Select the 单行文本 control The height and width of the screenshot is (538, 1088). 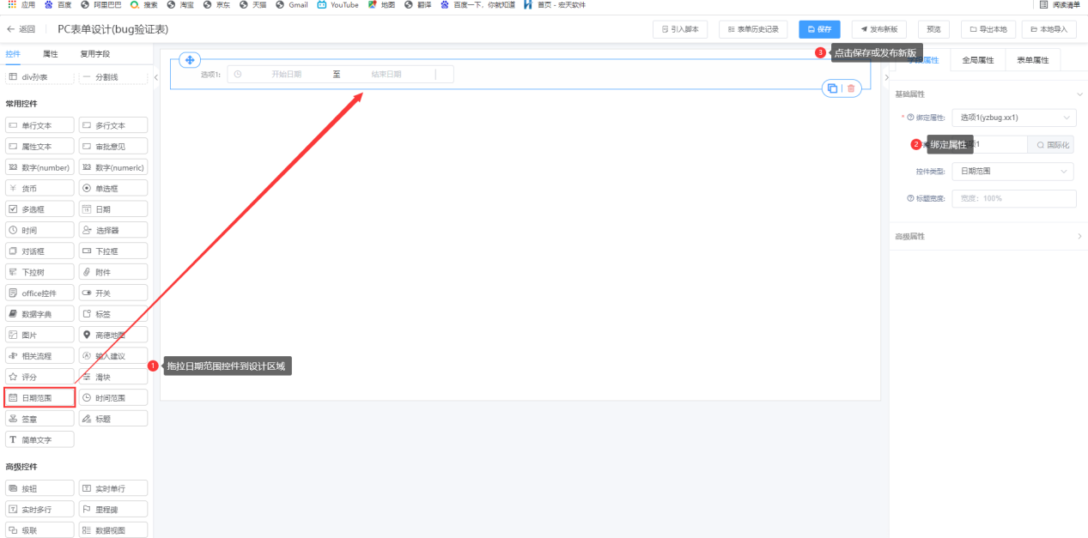coord(40,125)
